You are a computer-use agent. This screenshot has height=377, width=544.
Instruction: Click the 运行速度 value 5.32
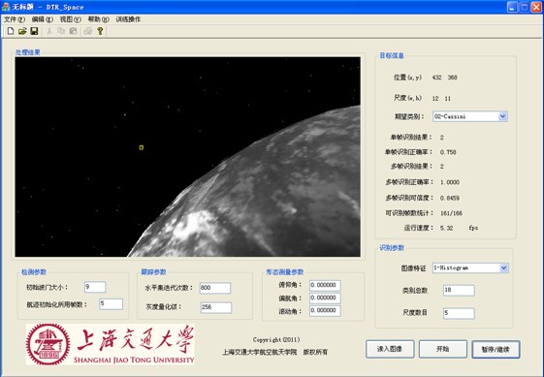(446, 228)
